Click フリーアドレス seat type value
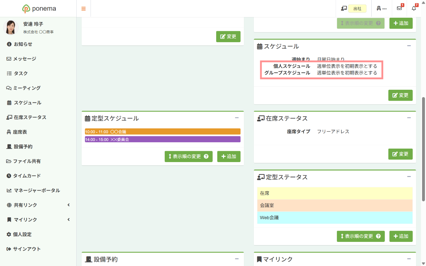The height and width of the screenshot is (266, 426). point(333,132)
